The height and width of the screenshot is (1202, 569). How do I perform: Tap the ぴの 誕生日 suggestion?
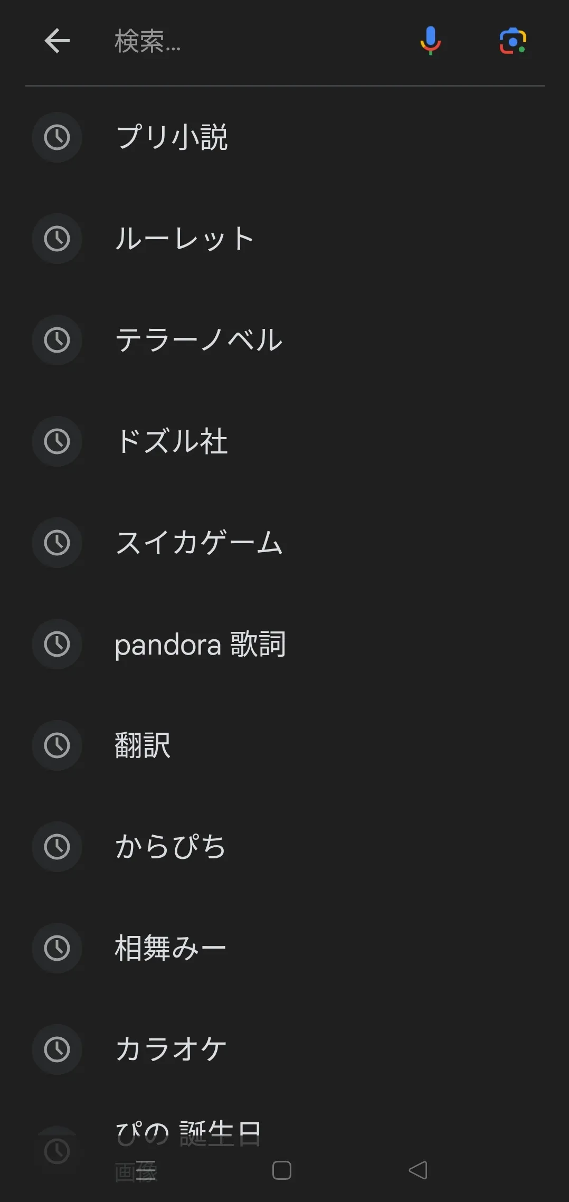[188, 1134]
